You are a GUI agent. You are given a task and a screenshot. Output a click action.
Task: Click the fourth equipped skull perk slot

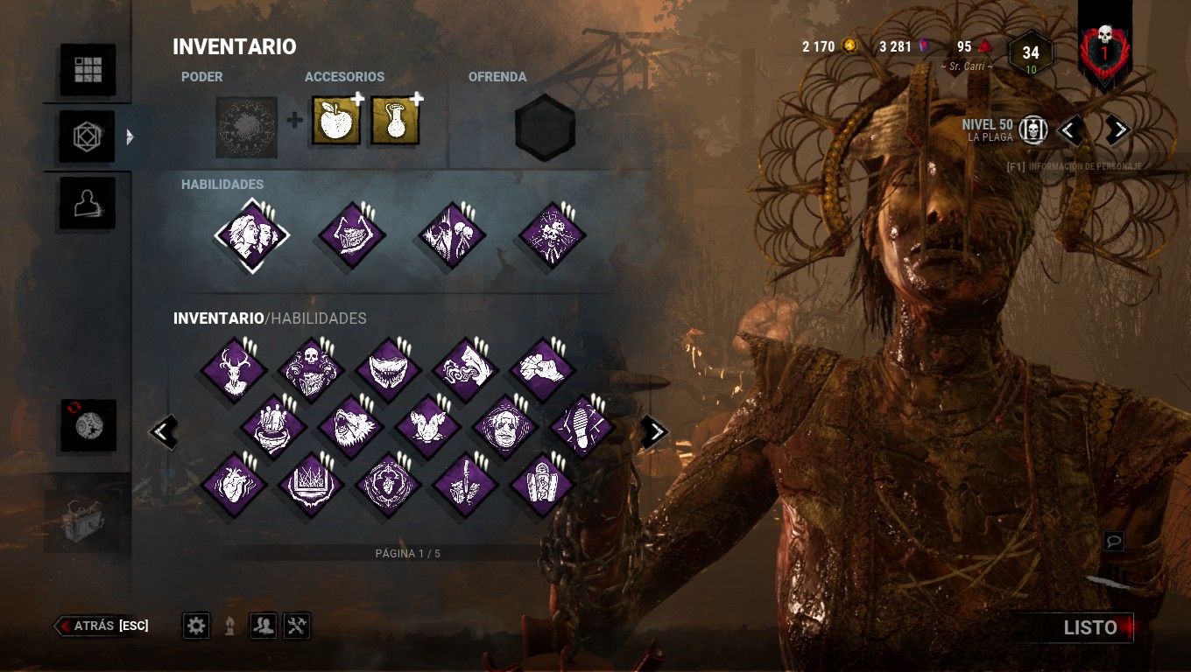pyautogui.click(x=552, y=236)
